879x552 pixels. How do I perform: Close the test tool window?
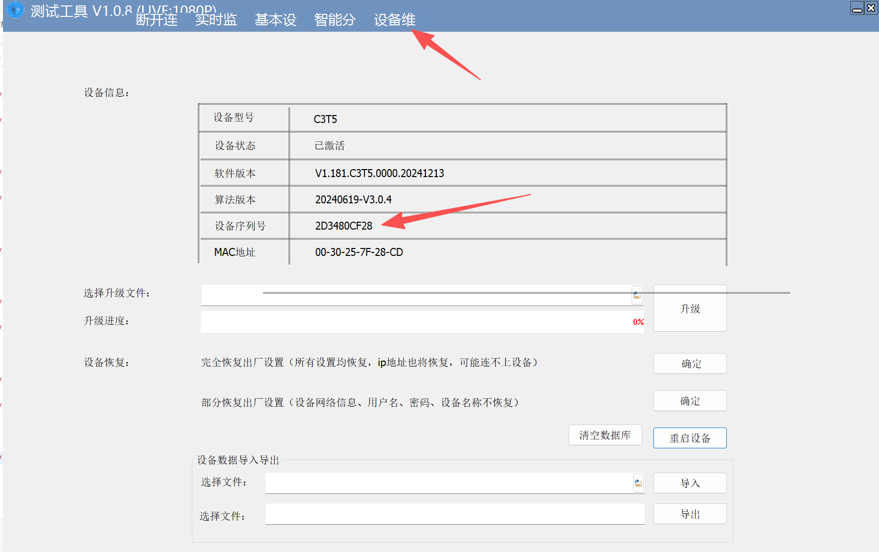pyautogui.click(x=871, y=8)
